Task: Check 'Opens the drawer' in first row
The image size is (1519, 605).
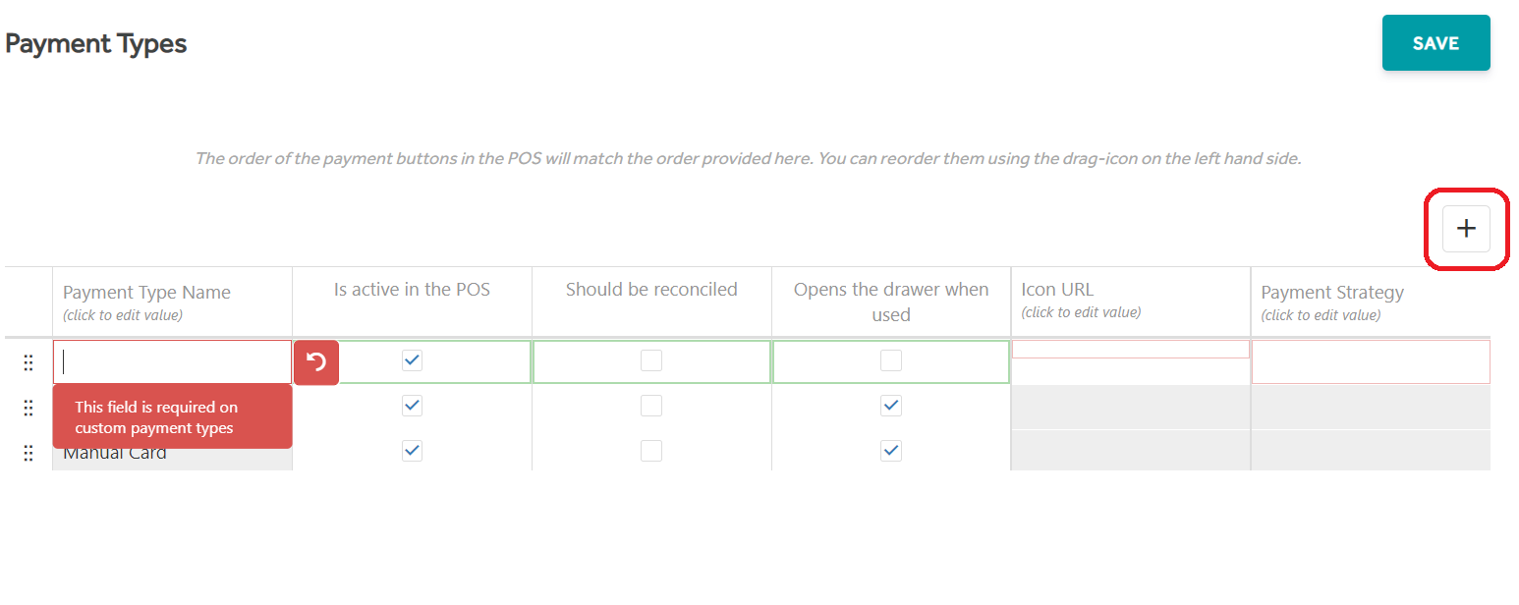Action: click(891, 360)
